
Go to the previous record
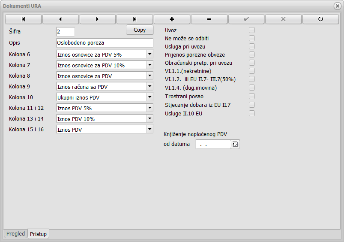pyautogui.click(x=60, y=19)
